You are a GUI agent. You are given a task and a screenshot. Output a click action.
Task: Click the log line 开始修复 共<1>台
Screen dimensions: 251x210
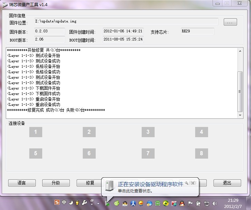point(44,50)
